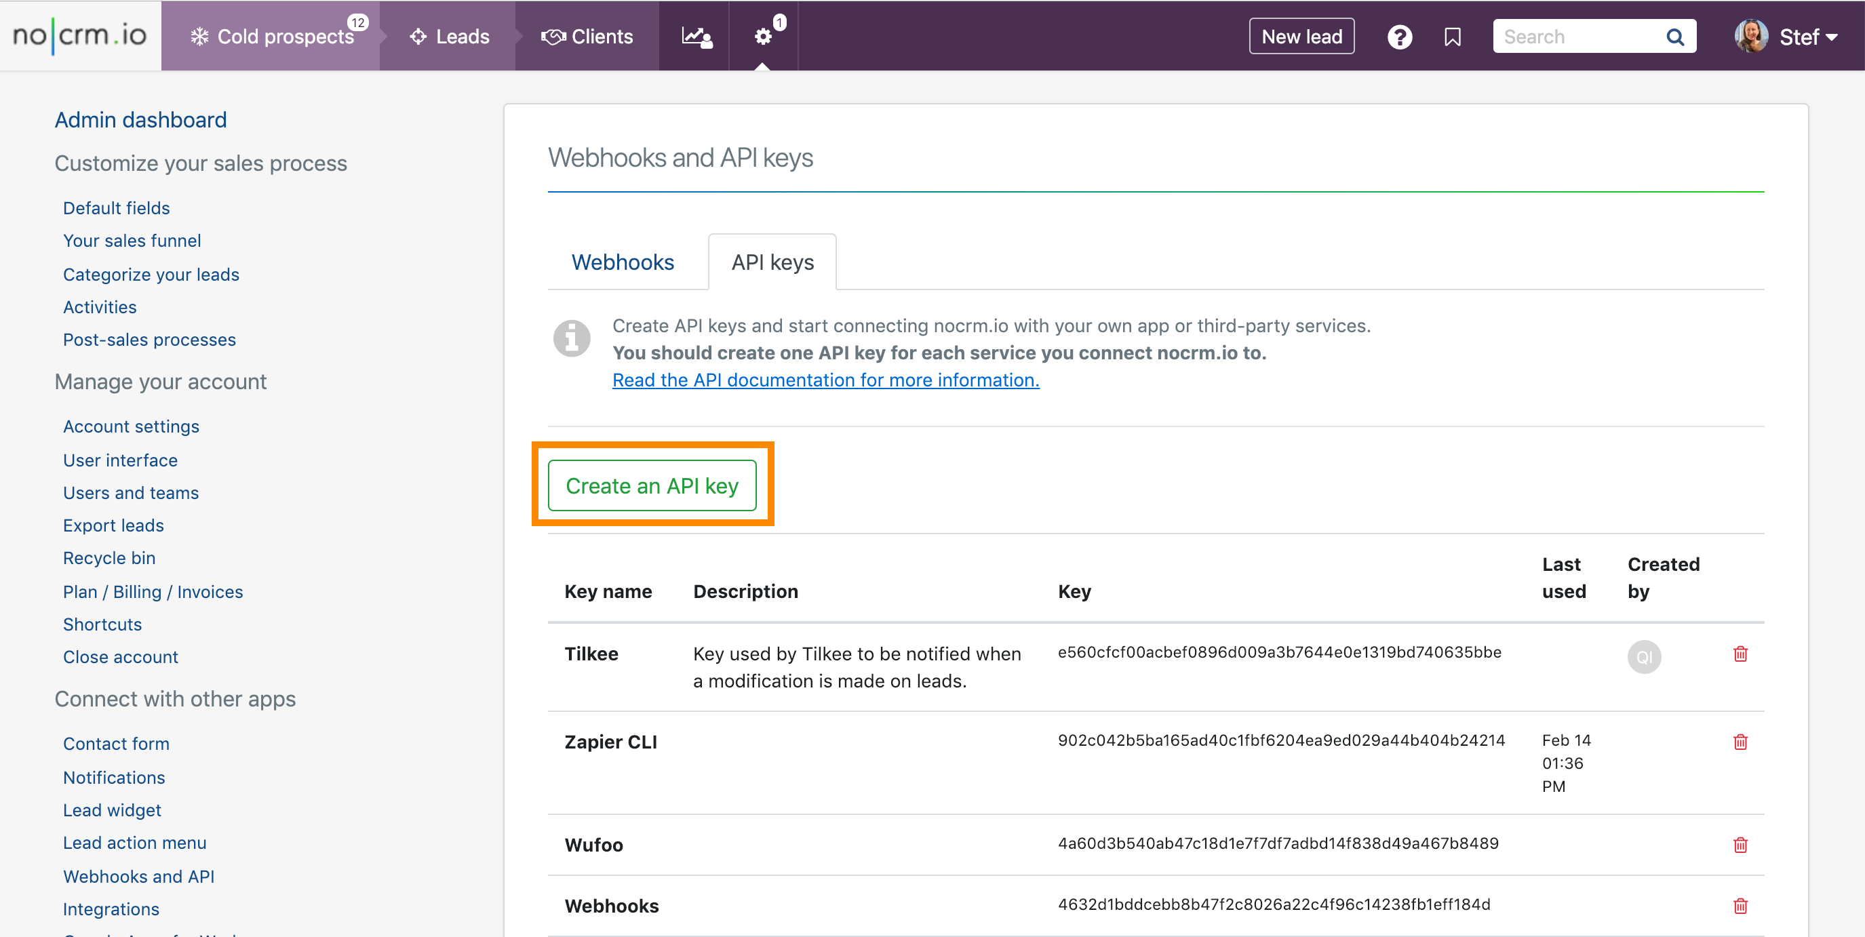This screenshot has width=1865, height=937.
Task: Click the New lead button
Action: coord(1301,37)
